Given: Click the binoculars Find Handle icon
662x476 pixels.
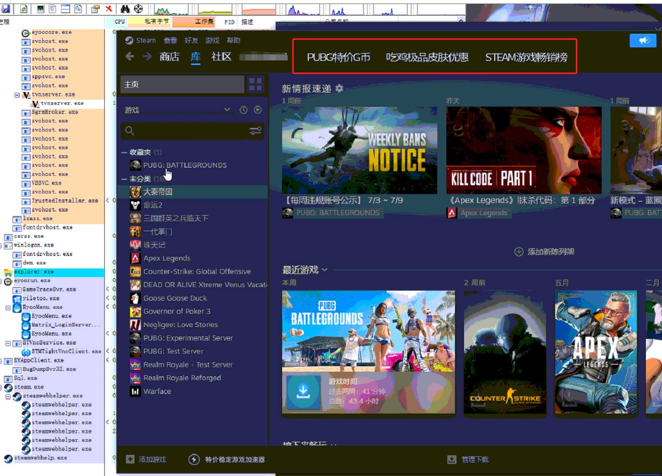Looking at the screenshot, I should [125, 9].
